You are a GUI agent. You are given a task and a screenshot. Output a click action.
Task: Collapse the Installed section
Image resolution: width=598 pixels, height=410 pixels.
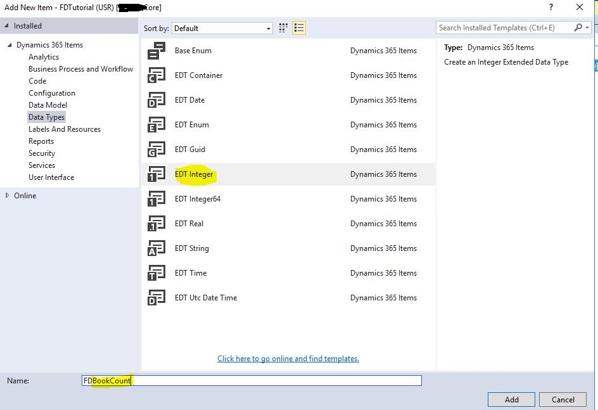pos(6,25)
